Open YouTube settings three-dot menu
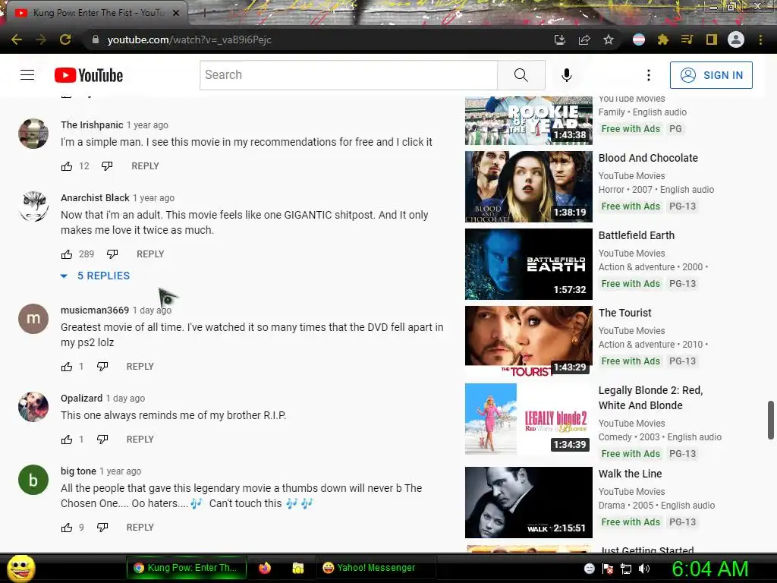The height and width of the screenshot is (583, 777). point(648,75)
